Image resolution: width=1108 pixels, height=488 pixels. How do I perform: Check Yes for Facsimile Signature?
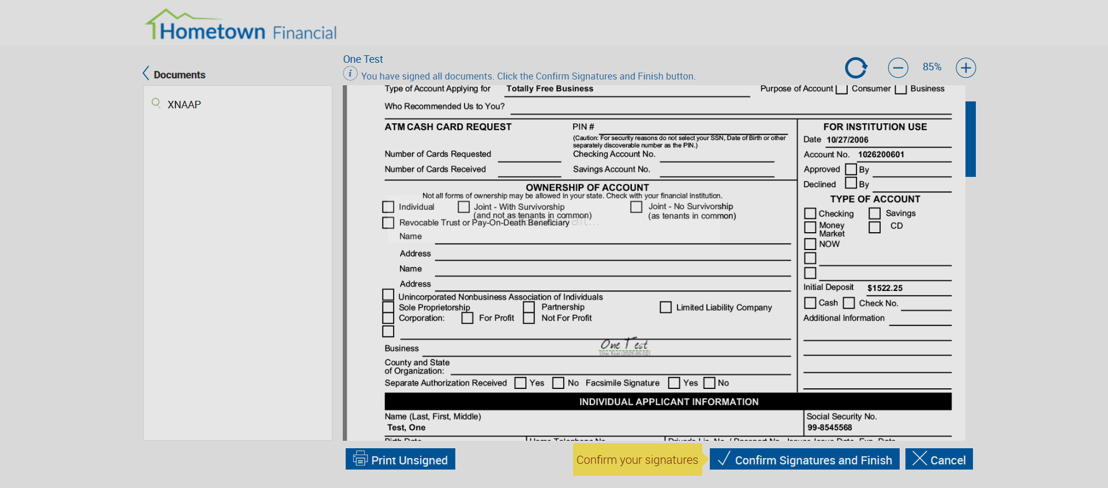674,383
